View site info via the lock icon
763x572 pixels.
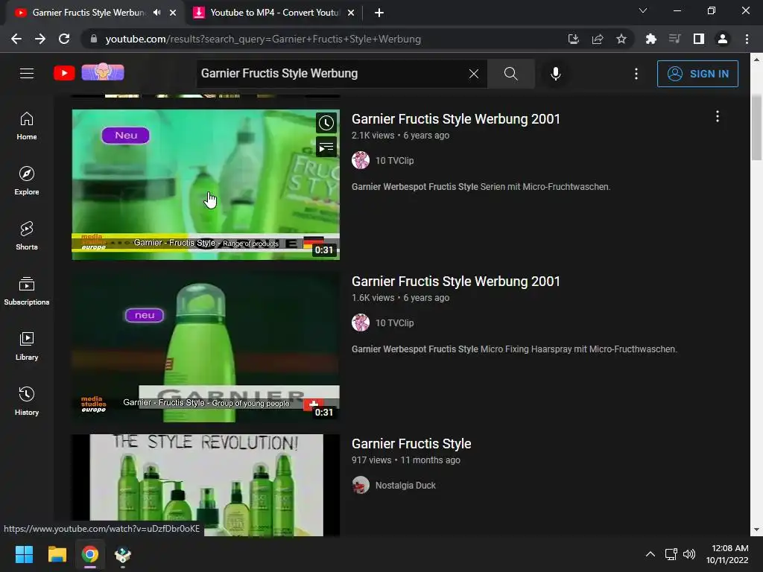pyautogui.click(x=93, y=39)
